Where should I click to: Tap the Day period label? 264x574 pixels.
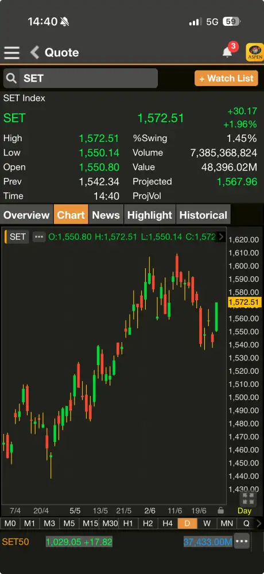pos(244,511)
